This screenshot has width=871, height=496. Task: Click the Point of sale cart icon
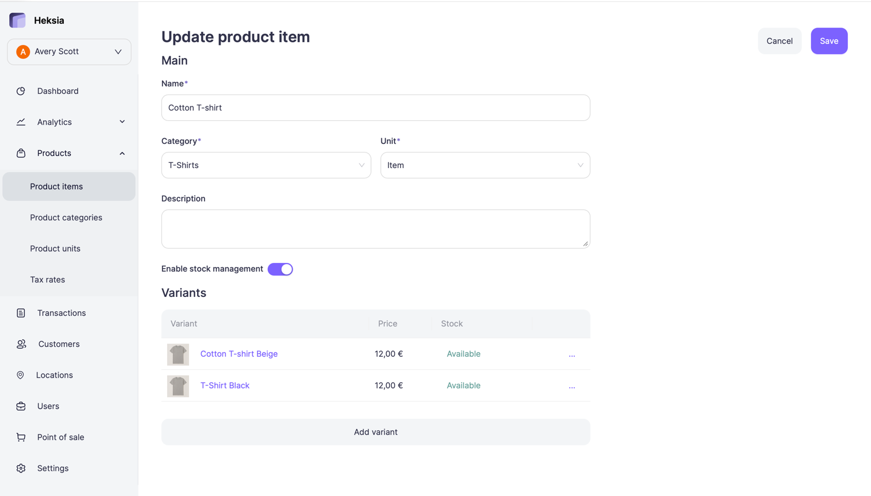point(21,437)
